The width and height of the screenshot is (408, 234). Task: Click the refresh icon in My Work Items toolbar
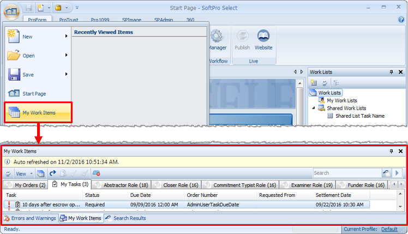pos(8,173)
